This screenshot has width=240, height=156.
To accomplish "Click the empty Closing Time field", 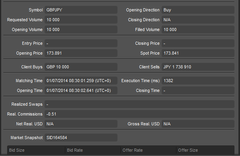I will (198, 90).
